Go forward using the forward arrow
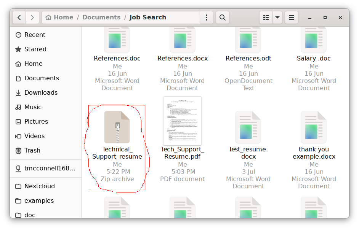 pyautogui.click(x=32, y=17)
